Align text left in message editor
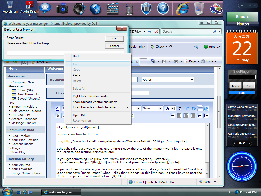 pos(179,116)
